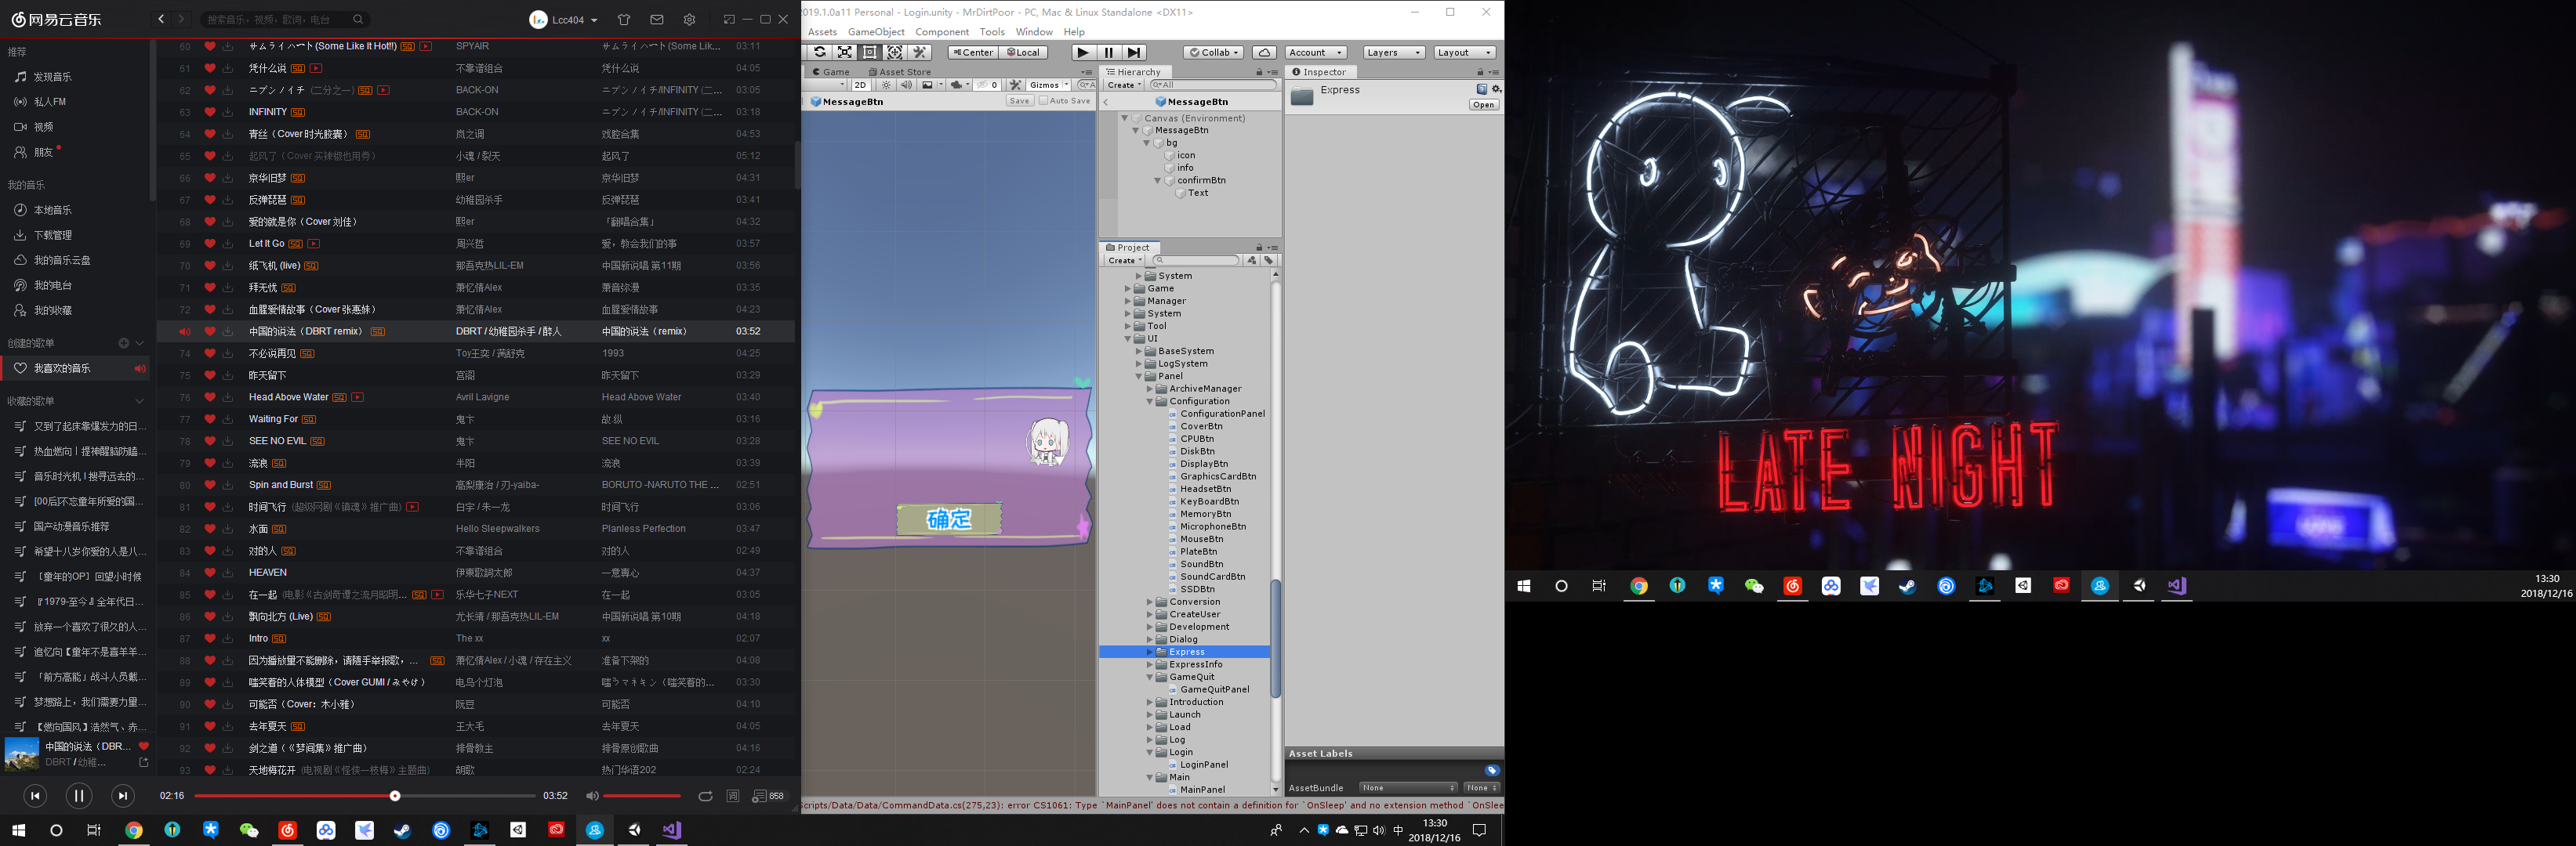Open NetEase Music settings gear icon
Screen dimensions: 2576x846
coord(689,19)
